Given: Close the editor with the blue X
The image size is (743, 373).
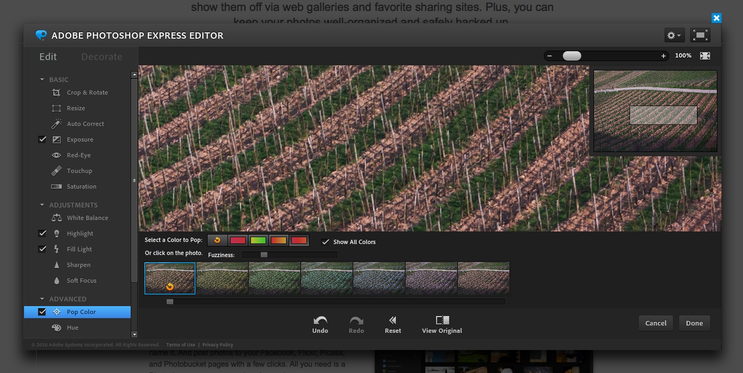Looking at the screenshot, I should tap(716, 18).
